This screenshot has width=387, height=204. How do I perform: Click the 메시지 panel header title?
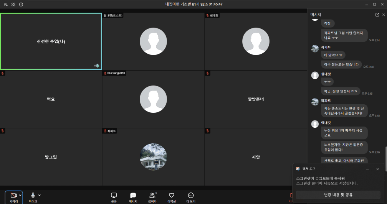click(316, 15)
